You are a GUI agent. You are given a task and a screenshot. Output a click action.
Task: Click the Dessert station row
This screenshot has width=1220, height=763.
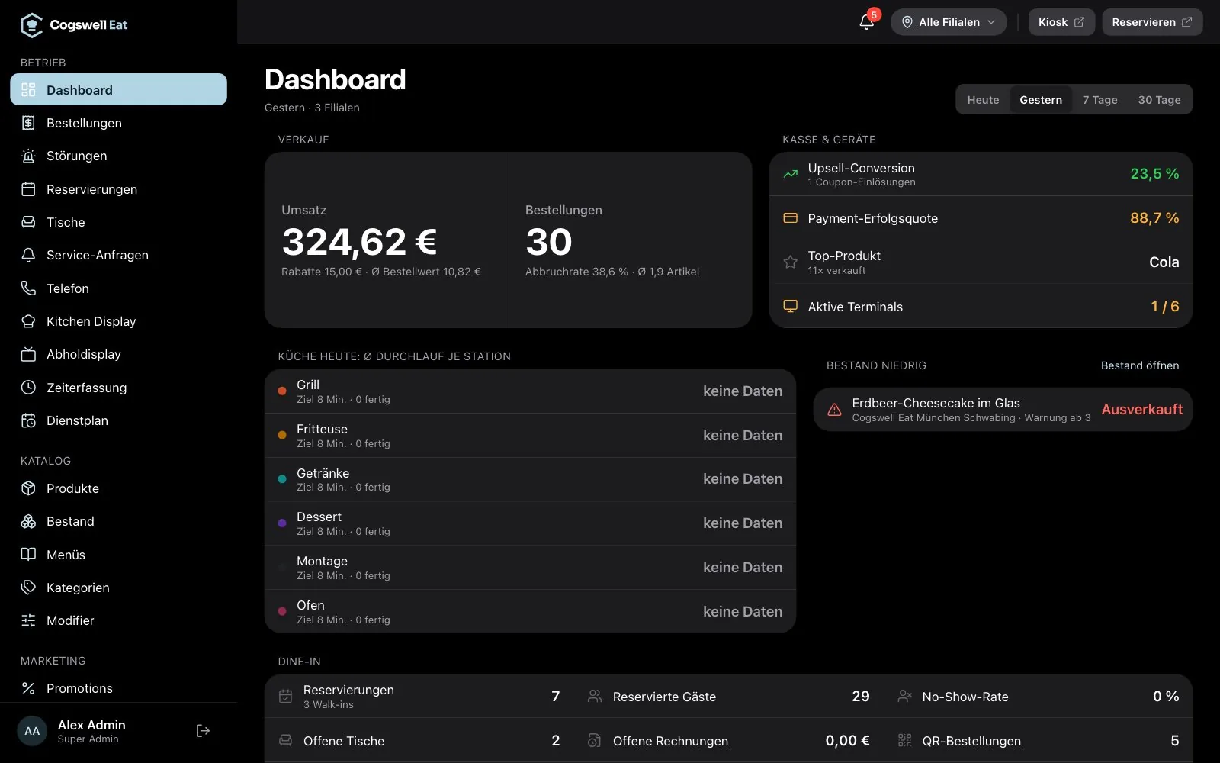click(530, 523)
